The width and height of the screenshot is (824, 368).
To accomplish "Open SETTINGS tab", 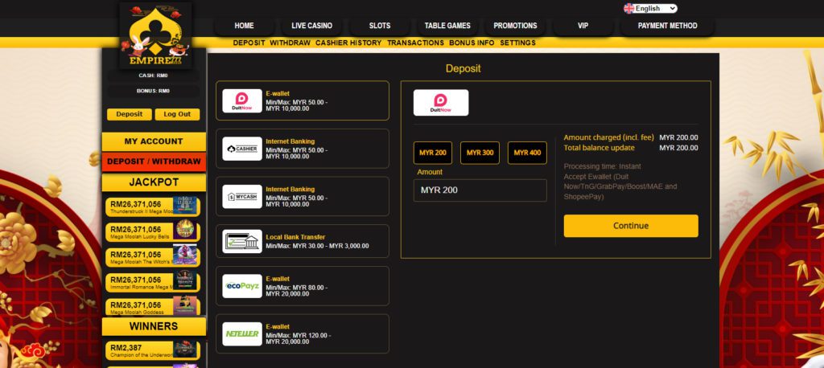I will point(517,43).
